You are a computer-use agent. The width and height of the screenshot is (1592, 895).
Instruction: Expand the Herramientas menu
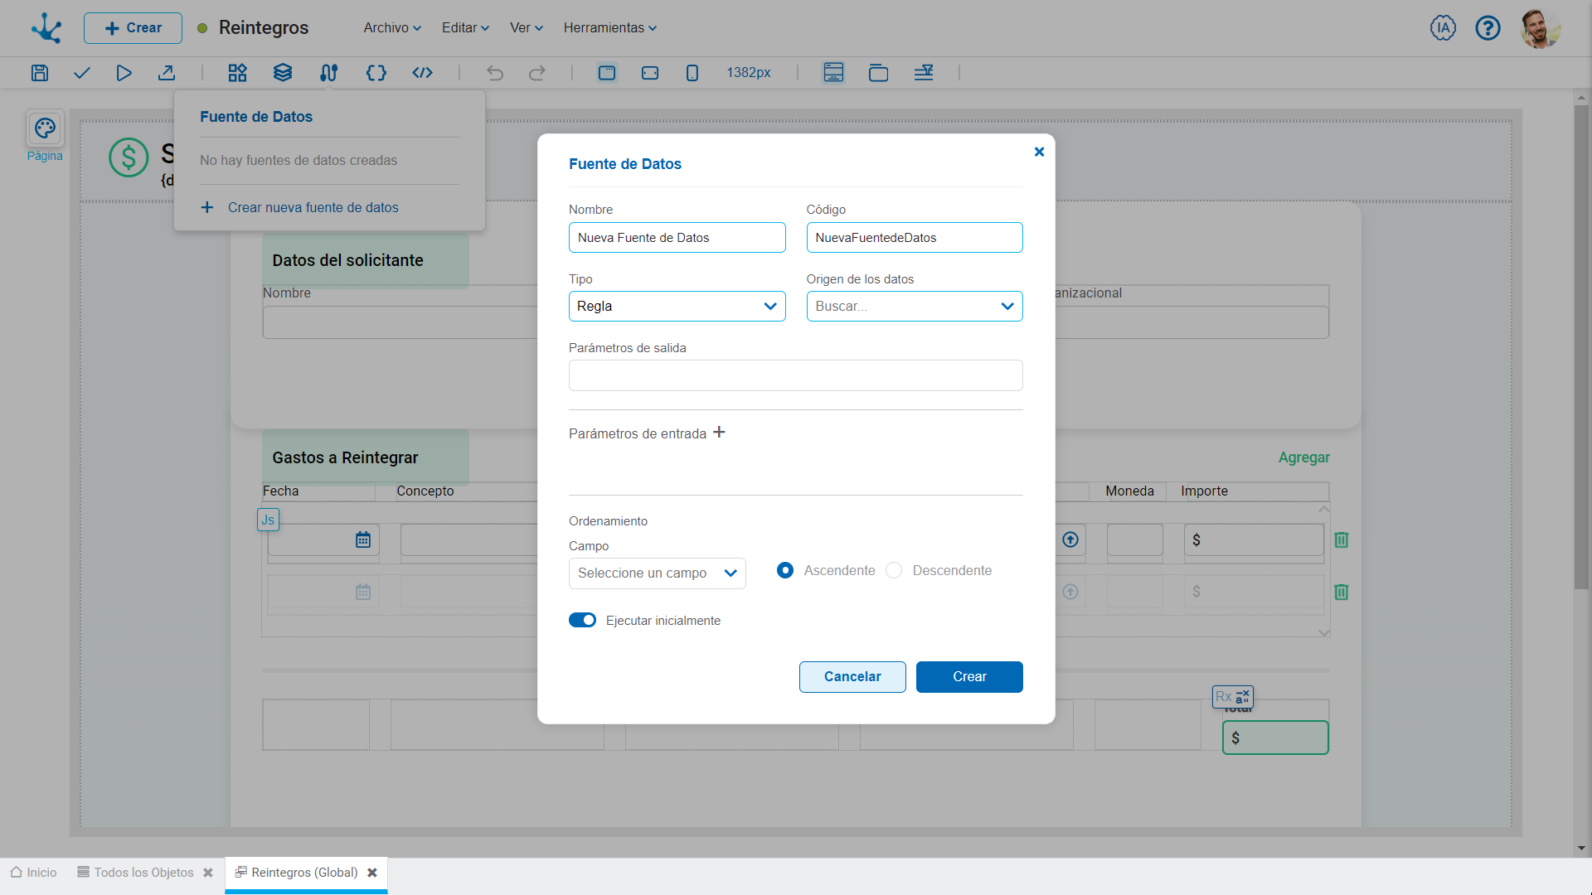(610, 28)
